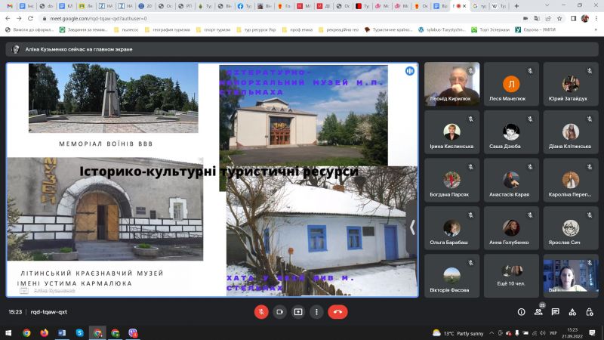Open Skype from the taskbar
Image resolution: width=604 pixels, height=340 pixels.
(80, 332)
